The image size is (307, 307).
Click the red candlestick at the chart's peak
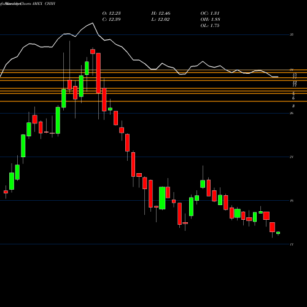point(93,52)
